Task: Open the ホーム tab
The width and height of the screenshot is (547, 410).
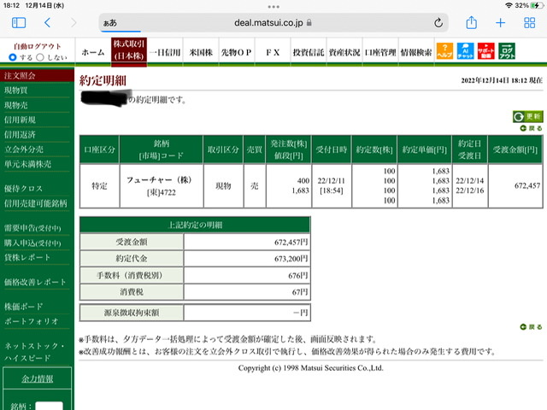Action: point(93,52)
